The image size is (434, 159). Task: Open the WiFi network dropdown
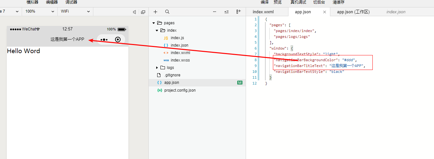pyautogui.click(x=75, y=11)
